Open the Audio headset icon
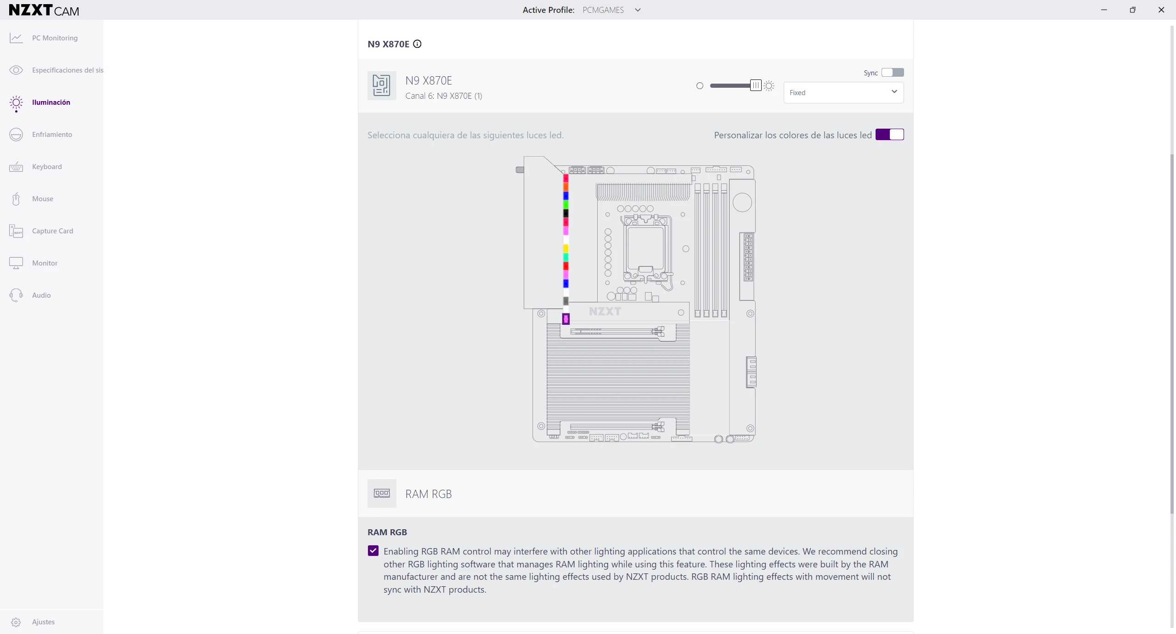1176x634 pixels. (16, 295)
